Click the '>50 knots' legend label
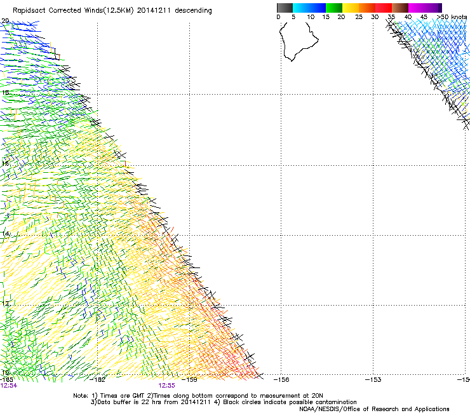Image resolution: width=470 pixels, height=413 pixels. click(x=452, y=17)
